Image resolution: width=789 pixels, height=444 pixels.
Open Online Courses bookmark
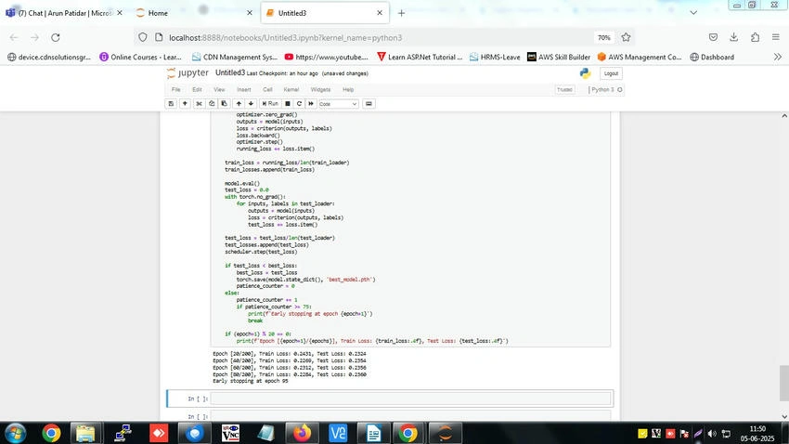(141, 57)
